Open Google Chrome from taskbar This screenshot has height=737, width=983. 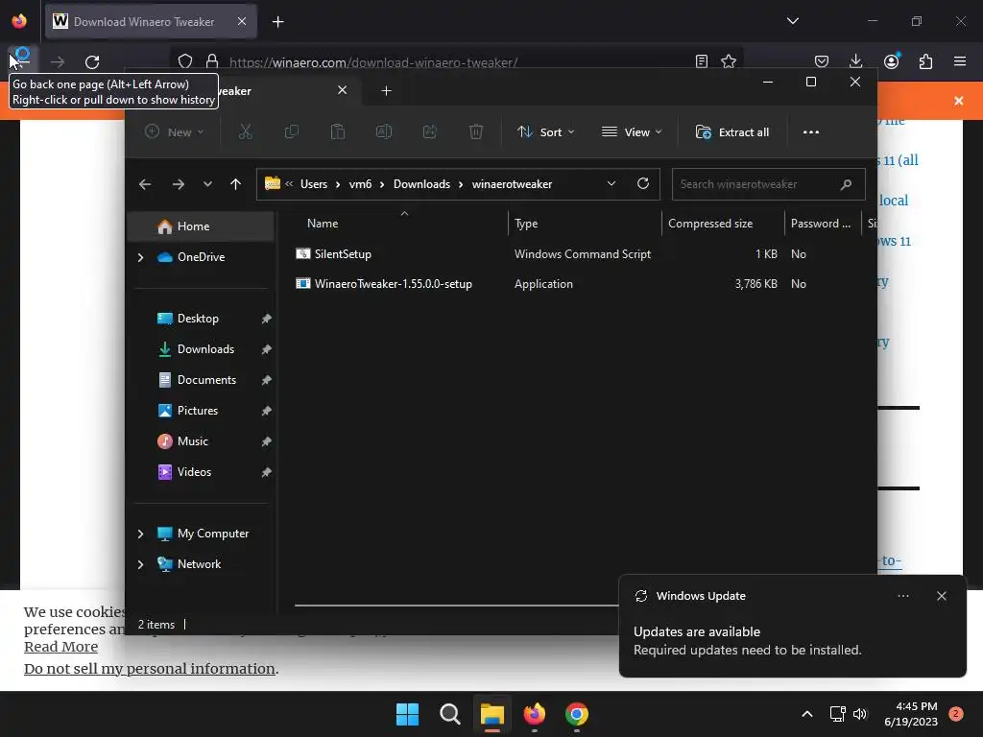click(576, 714)
